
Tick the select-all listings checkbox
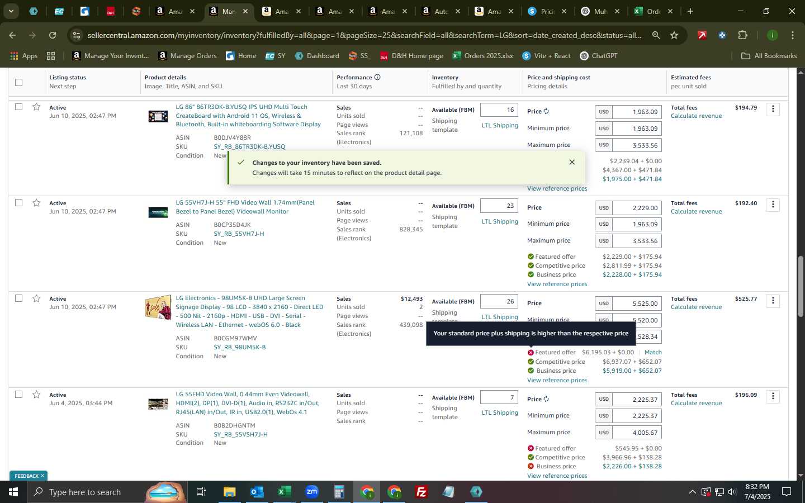click(x=19, y=82)
